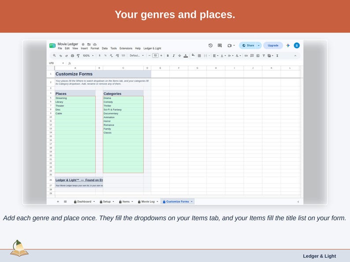The image size is (350, 262).
Task: Open the Extensions menu
Action: pos(126,48)
